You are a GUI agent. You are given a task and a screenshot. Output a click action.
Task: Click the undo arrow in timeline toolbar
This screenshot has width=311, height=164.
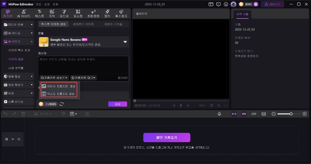click(5, 114)
